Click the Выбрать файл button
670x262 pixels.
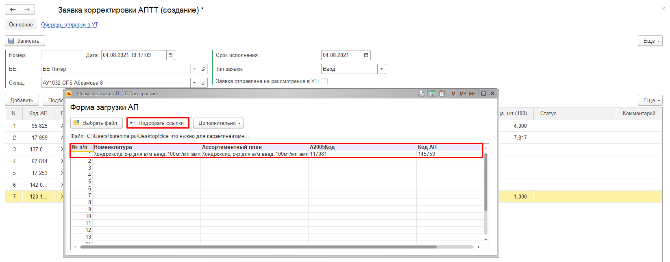coord(96,123)
